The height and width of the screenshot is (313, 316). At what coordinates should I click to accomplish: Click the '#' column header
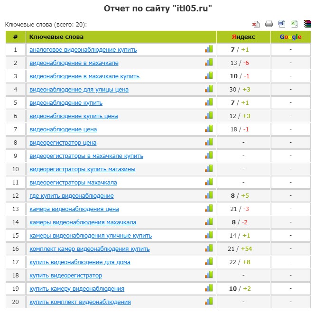tap(16, 37)
